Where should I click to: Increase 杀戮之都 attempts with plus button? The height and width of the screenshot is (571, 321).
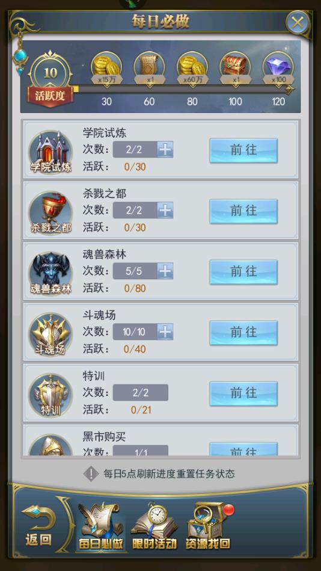pos(165,210)
